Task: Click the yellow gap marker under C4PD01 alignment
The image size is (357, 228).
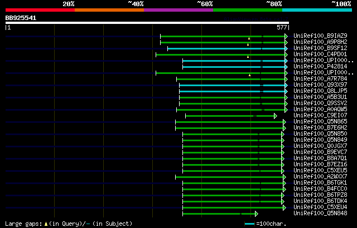Action: point(248,57)
